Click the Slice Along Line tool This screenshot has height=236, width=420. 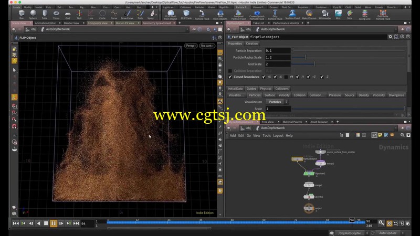[x=364, y=15]
